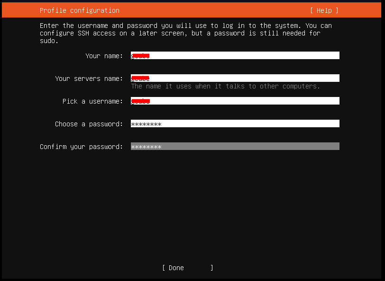This screenshot has width=385, height=281.
Task: Select the Your servers name field
Action: click(x=235, y=79)
